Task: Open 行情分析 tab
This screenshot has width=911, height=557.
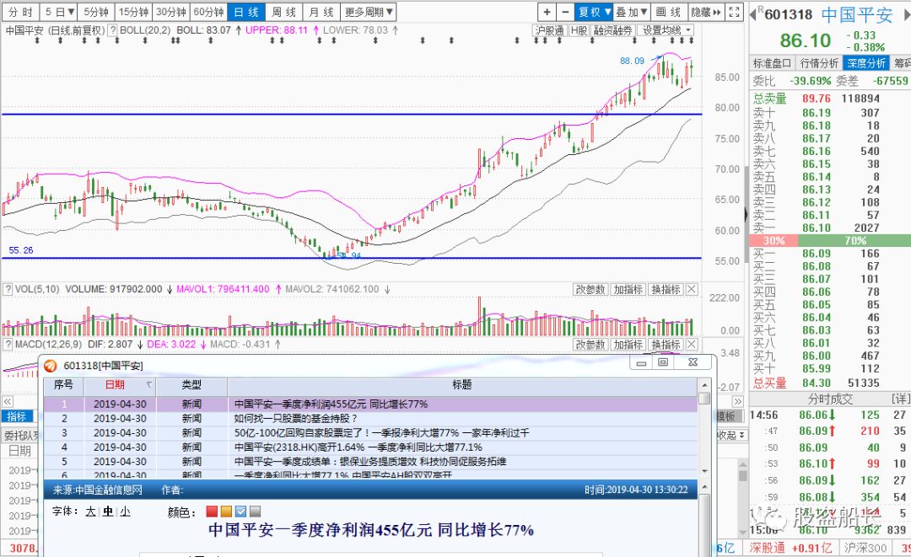Action: [x=818, y=63]
